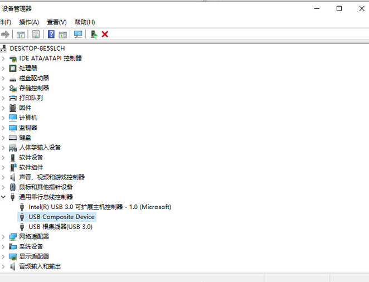The image size is (369, 282).
Task: Click the scan for hardware changes monitor icon
Action: pyautogui.click(x=78, y=35)
